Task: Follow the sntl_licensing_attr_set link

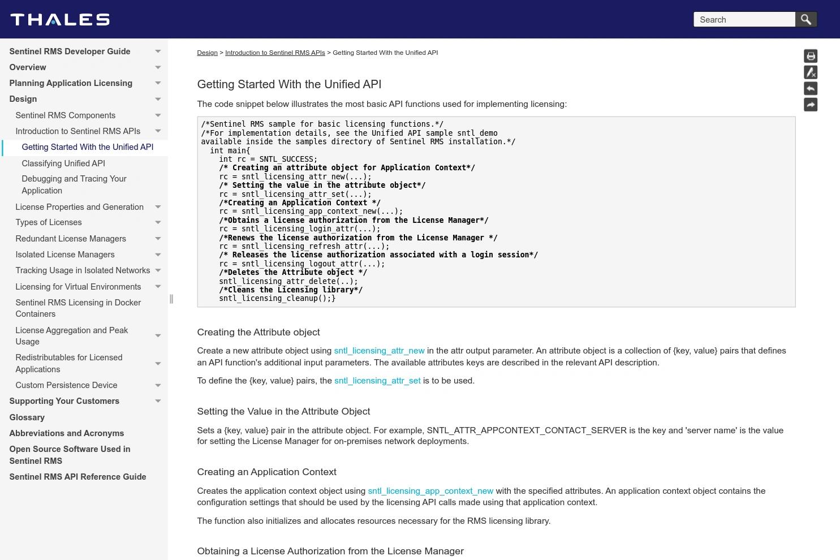Action: (x=377, y=381)
